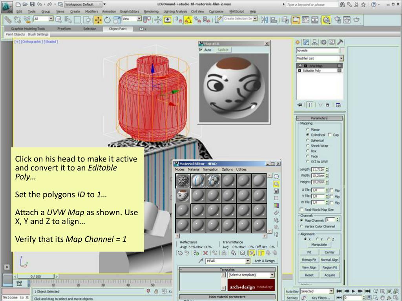Select the Box mapping radio button
This screenshot has width=402, height=301.
click(x=308, y=151)
